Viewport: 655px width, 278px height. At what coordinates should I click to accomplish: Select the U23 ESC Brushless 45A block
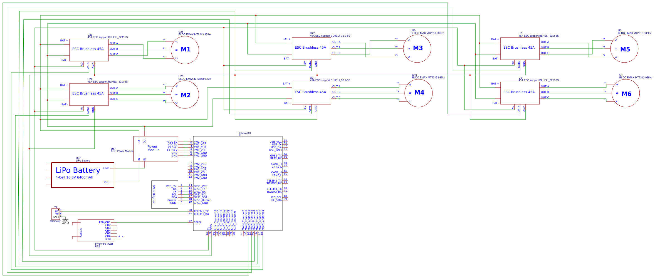click(x=89, y=50)
